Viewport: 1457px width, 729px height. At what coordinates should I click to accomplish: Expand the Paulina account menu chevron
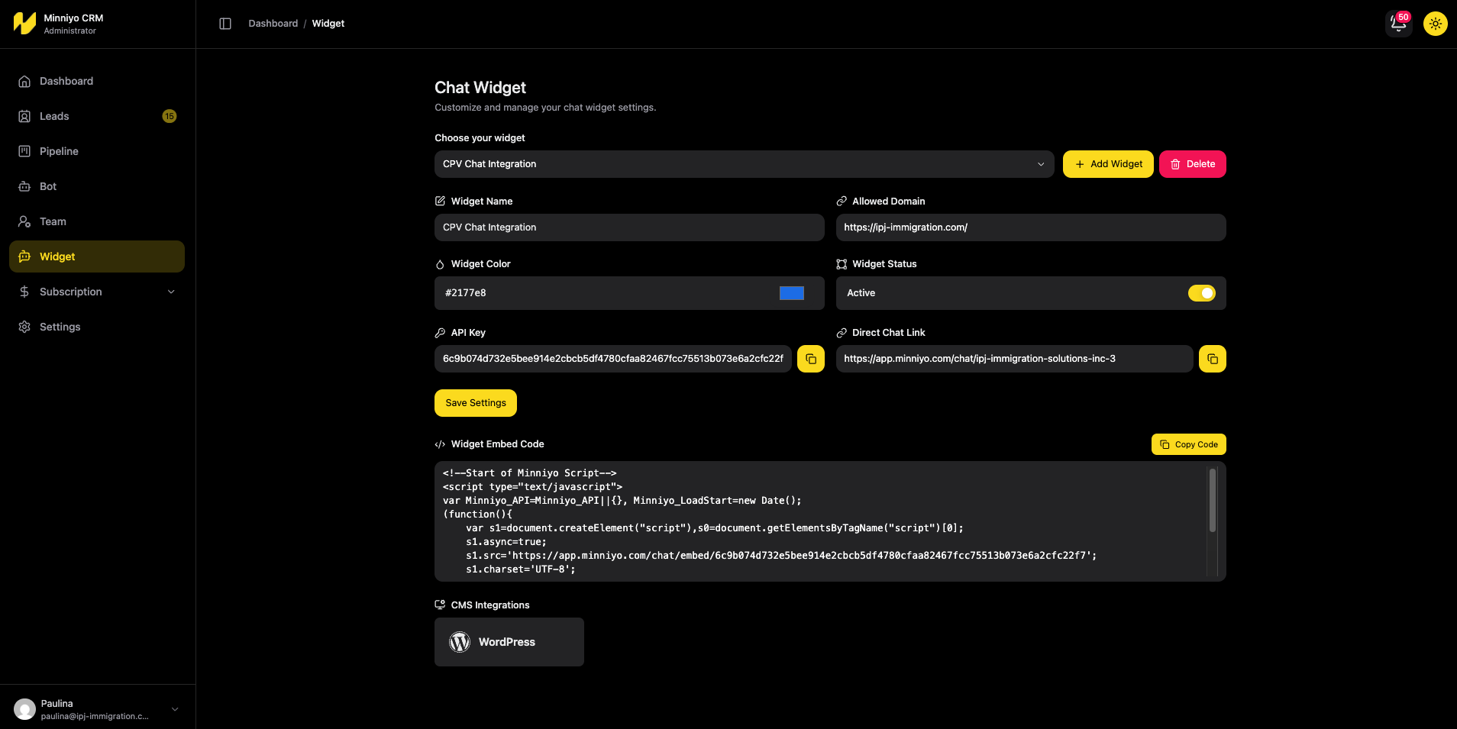click(x=175, y=709)
